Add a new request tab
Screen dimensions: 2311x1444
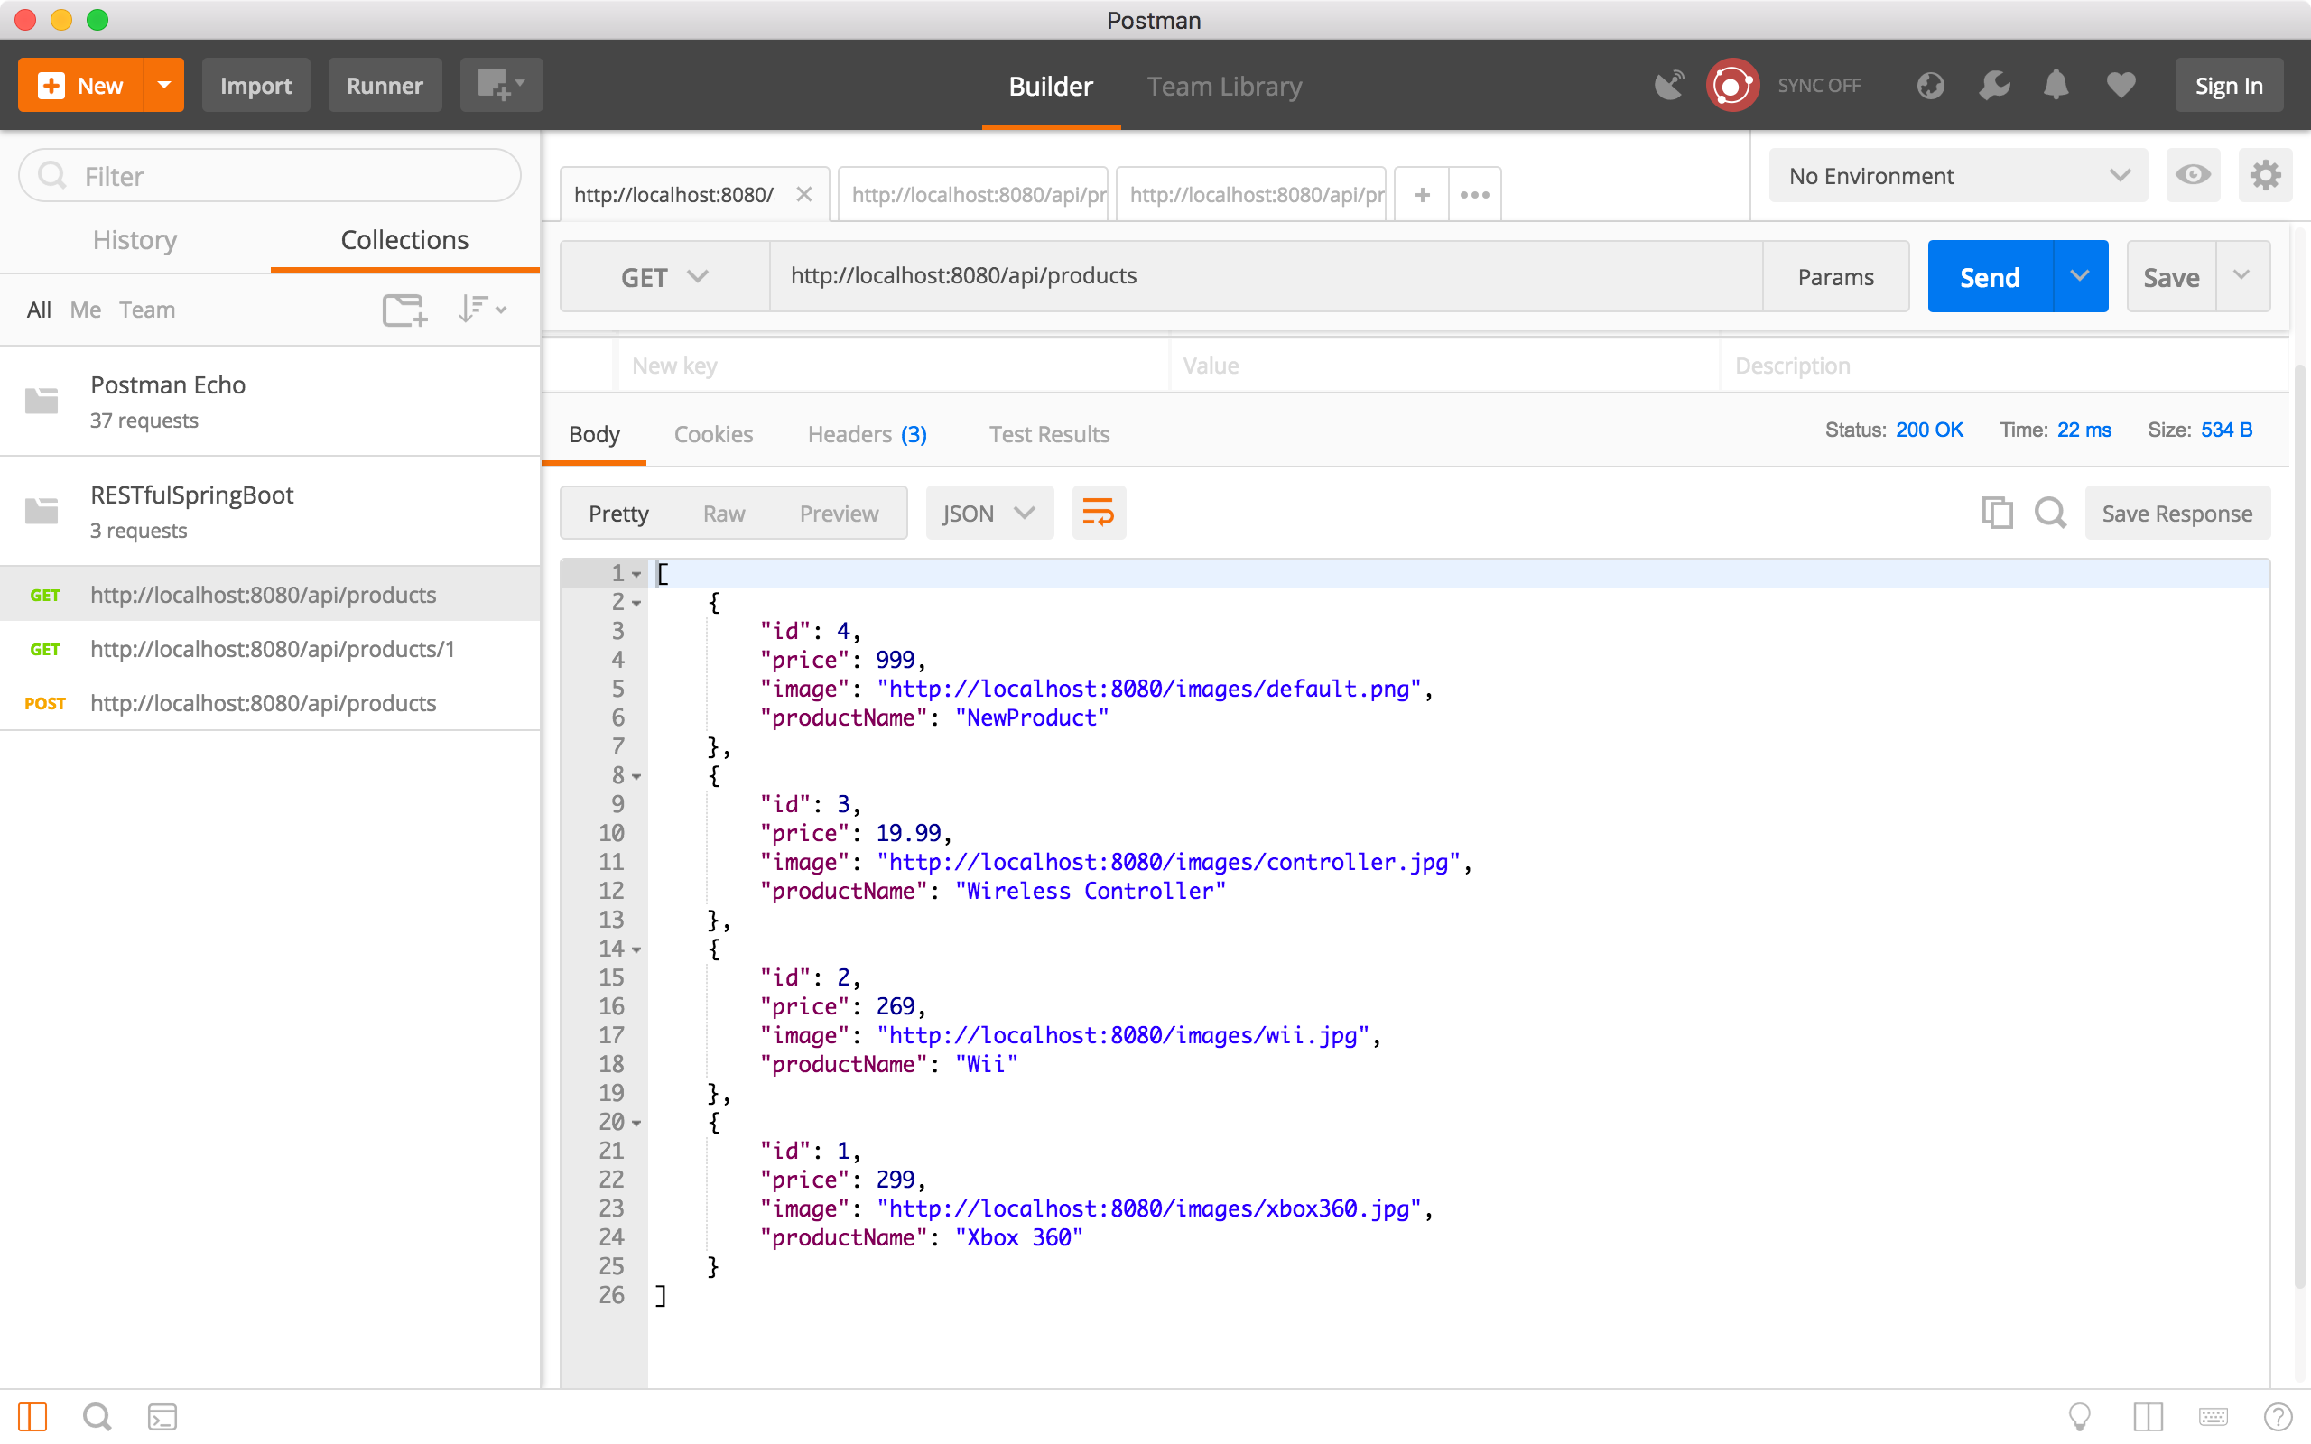(x=1422, y=195)
